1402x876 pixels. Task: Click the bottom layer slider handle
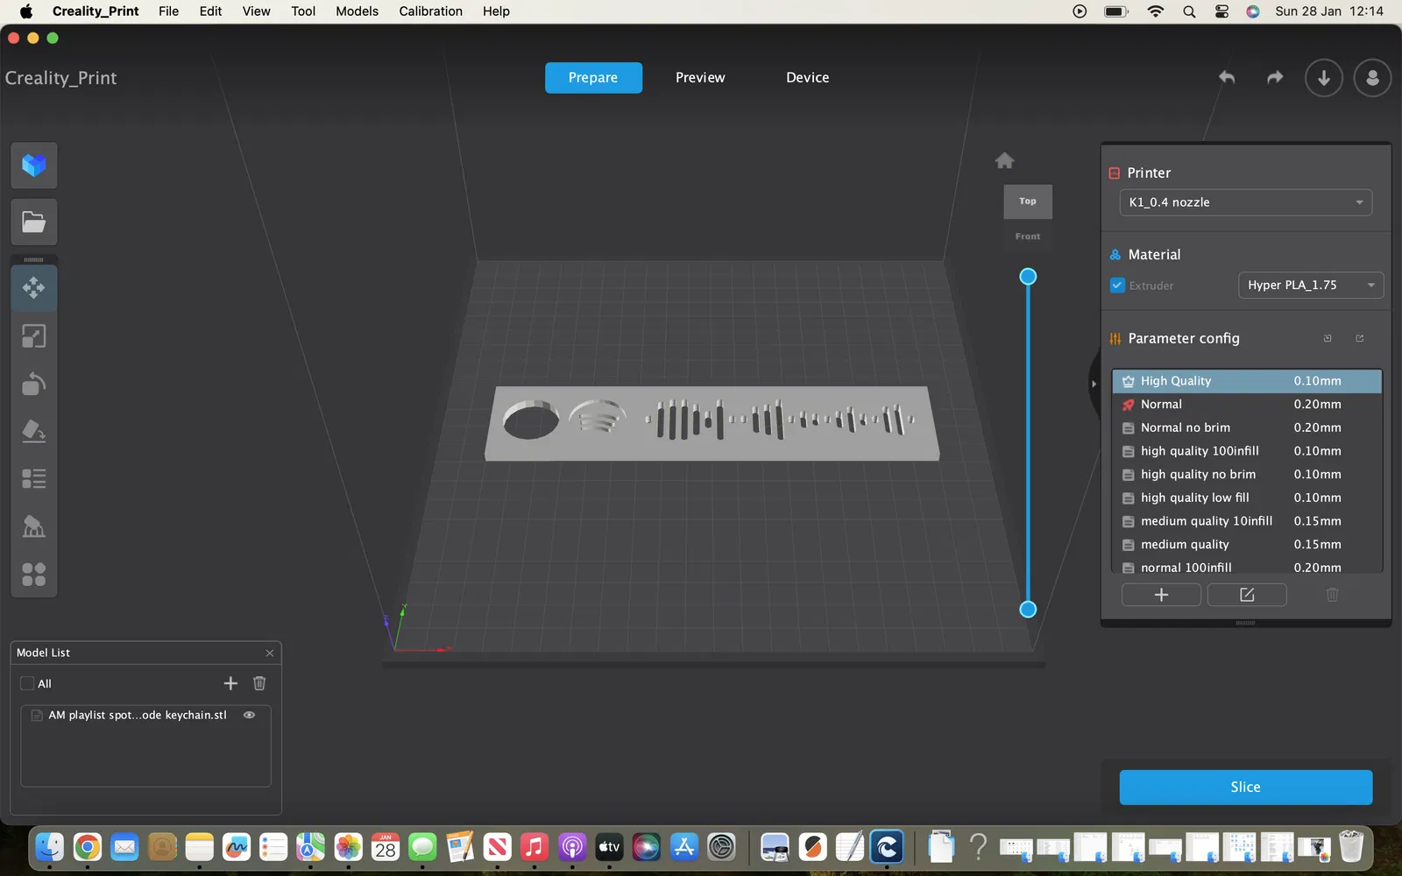1028,609
